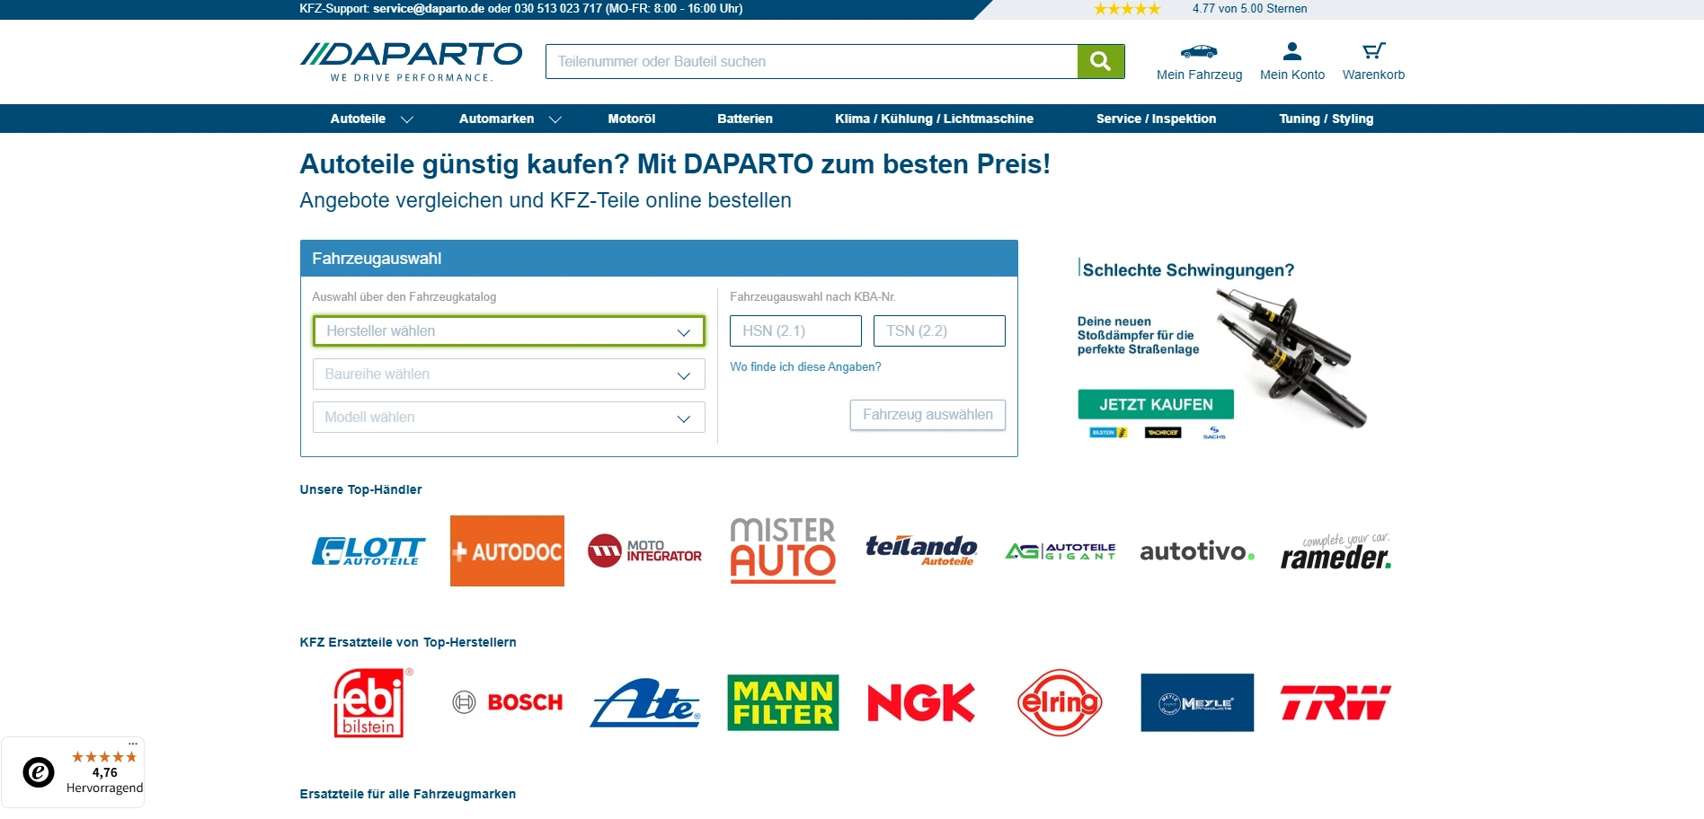Click the Lott Autoteile dealer logo

[x=368, y=550]
